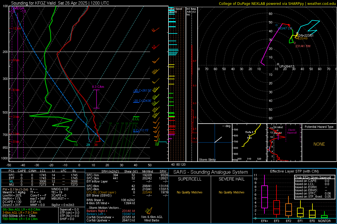Select the highlighted ML parcel row
The image size is (337, 224).
pos(43,181)
